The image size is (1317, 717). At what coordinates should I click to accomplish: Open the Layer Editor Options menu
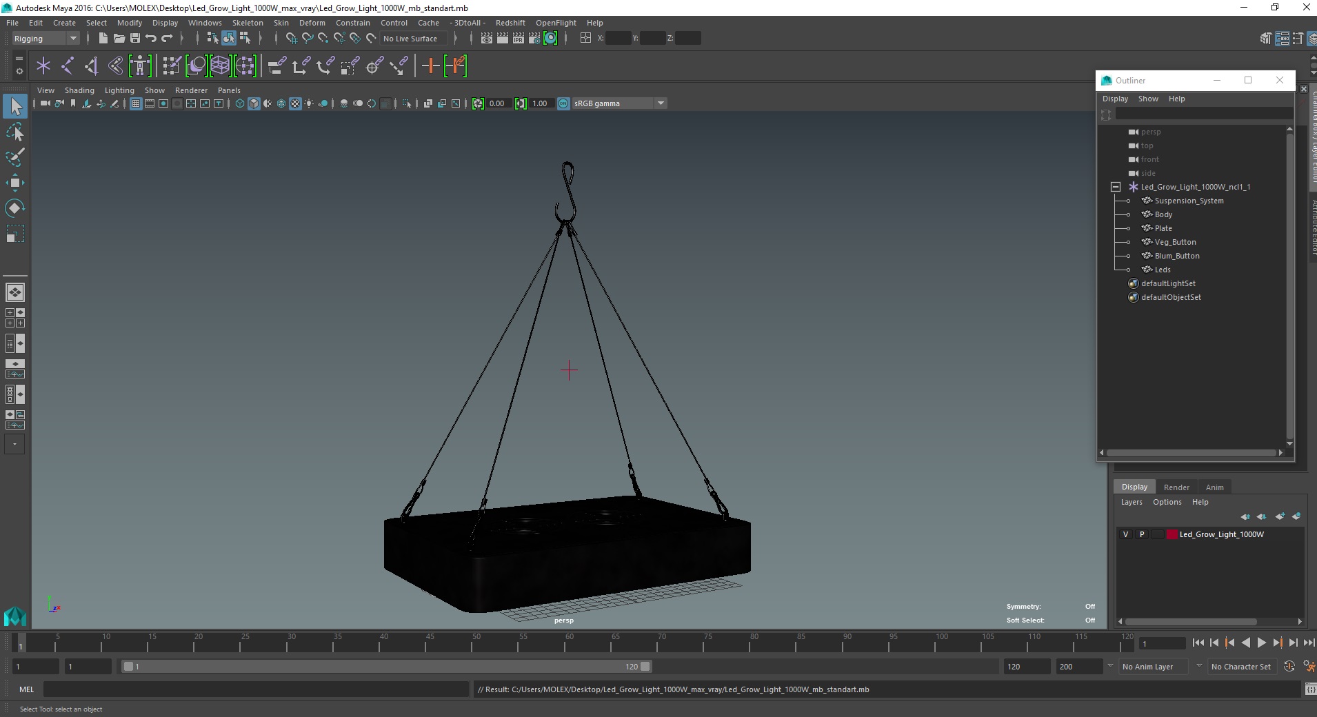coord(1167,502)
